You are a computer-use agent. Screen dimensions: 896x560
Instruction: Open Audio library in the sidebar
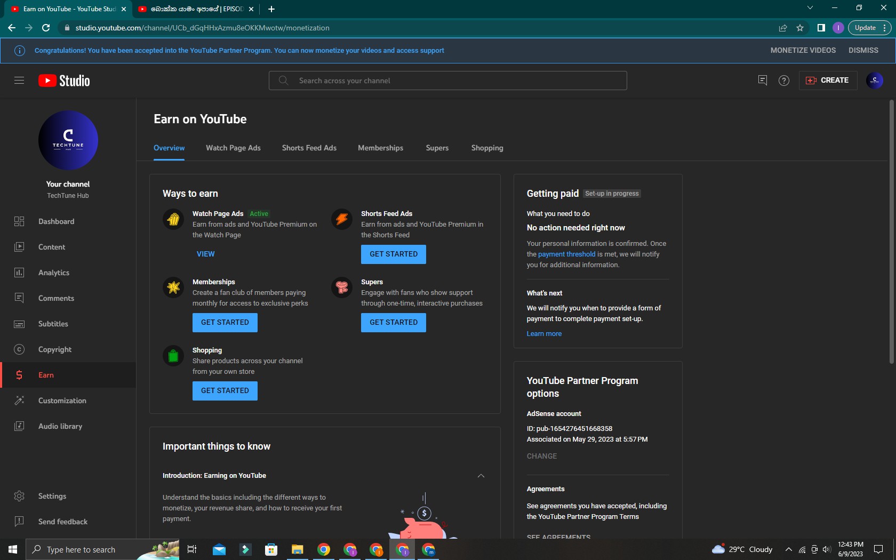[60, 426]
